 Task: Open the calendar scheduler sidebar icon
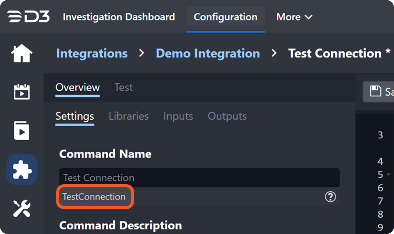pyautogui.click(x=22, y=92)
